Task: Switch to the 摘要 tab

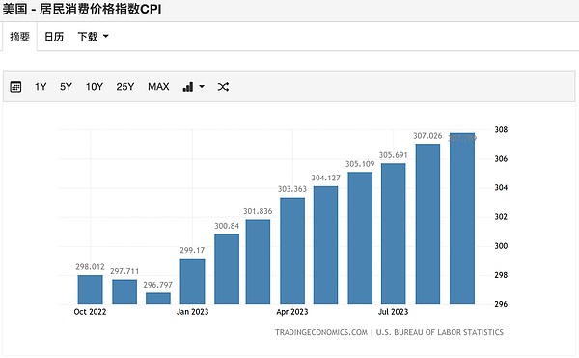Action: (19, 36)
